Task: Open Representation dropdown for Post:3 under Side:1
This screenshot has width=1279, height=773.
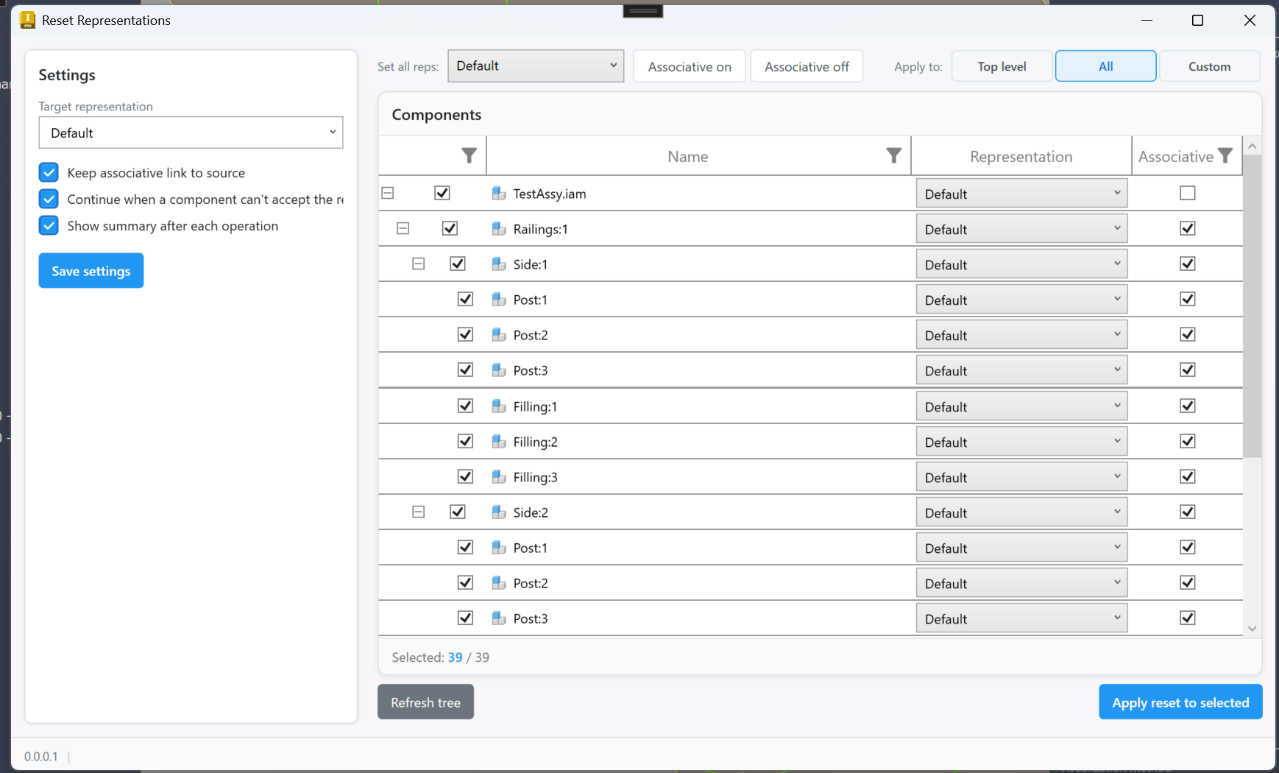Action: tap(1021, 370)
